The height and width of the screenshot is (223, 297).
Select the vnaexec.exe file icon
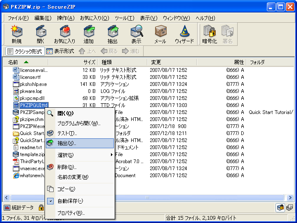16,168
